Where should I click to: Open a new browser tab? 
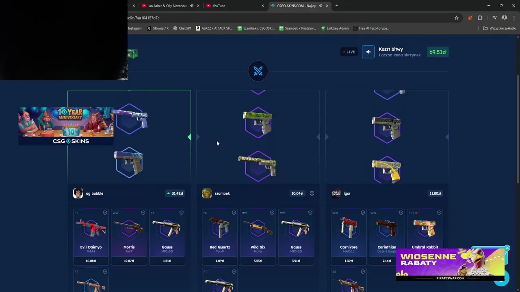[x=337, y=6]
